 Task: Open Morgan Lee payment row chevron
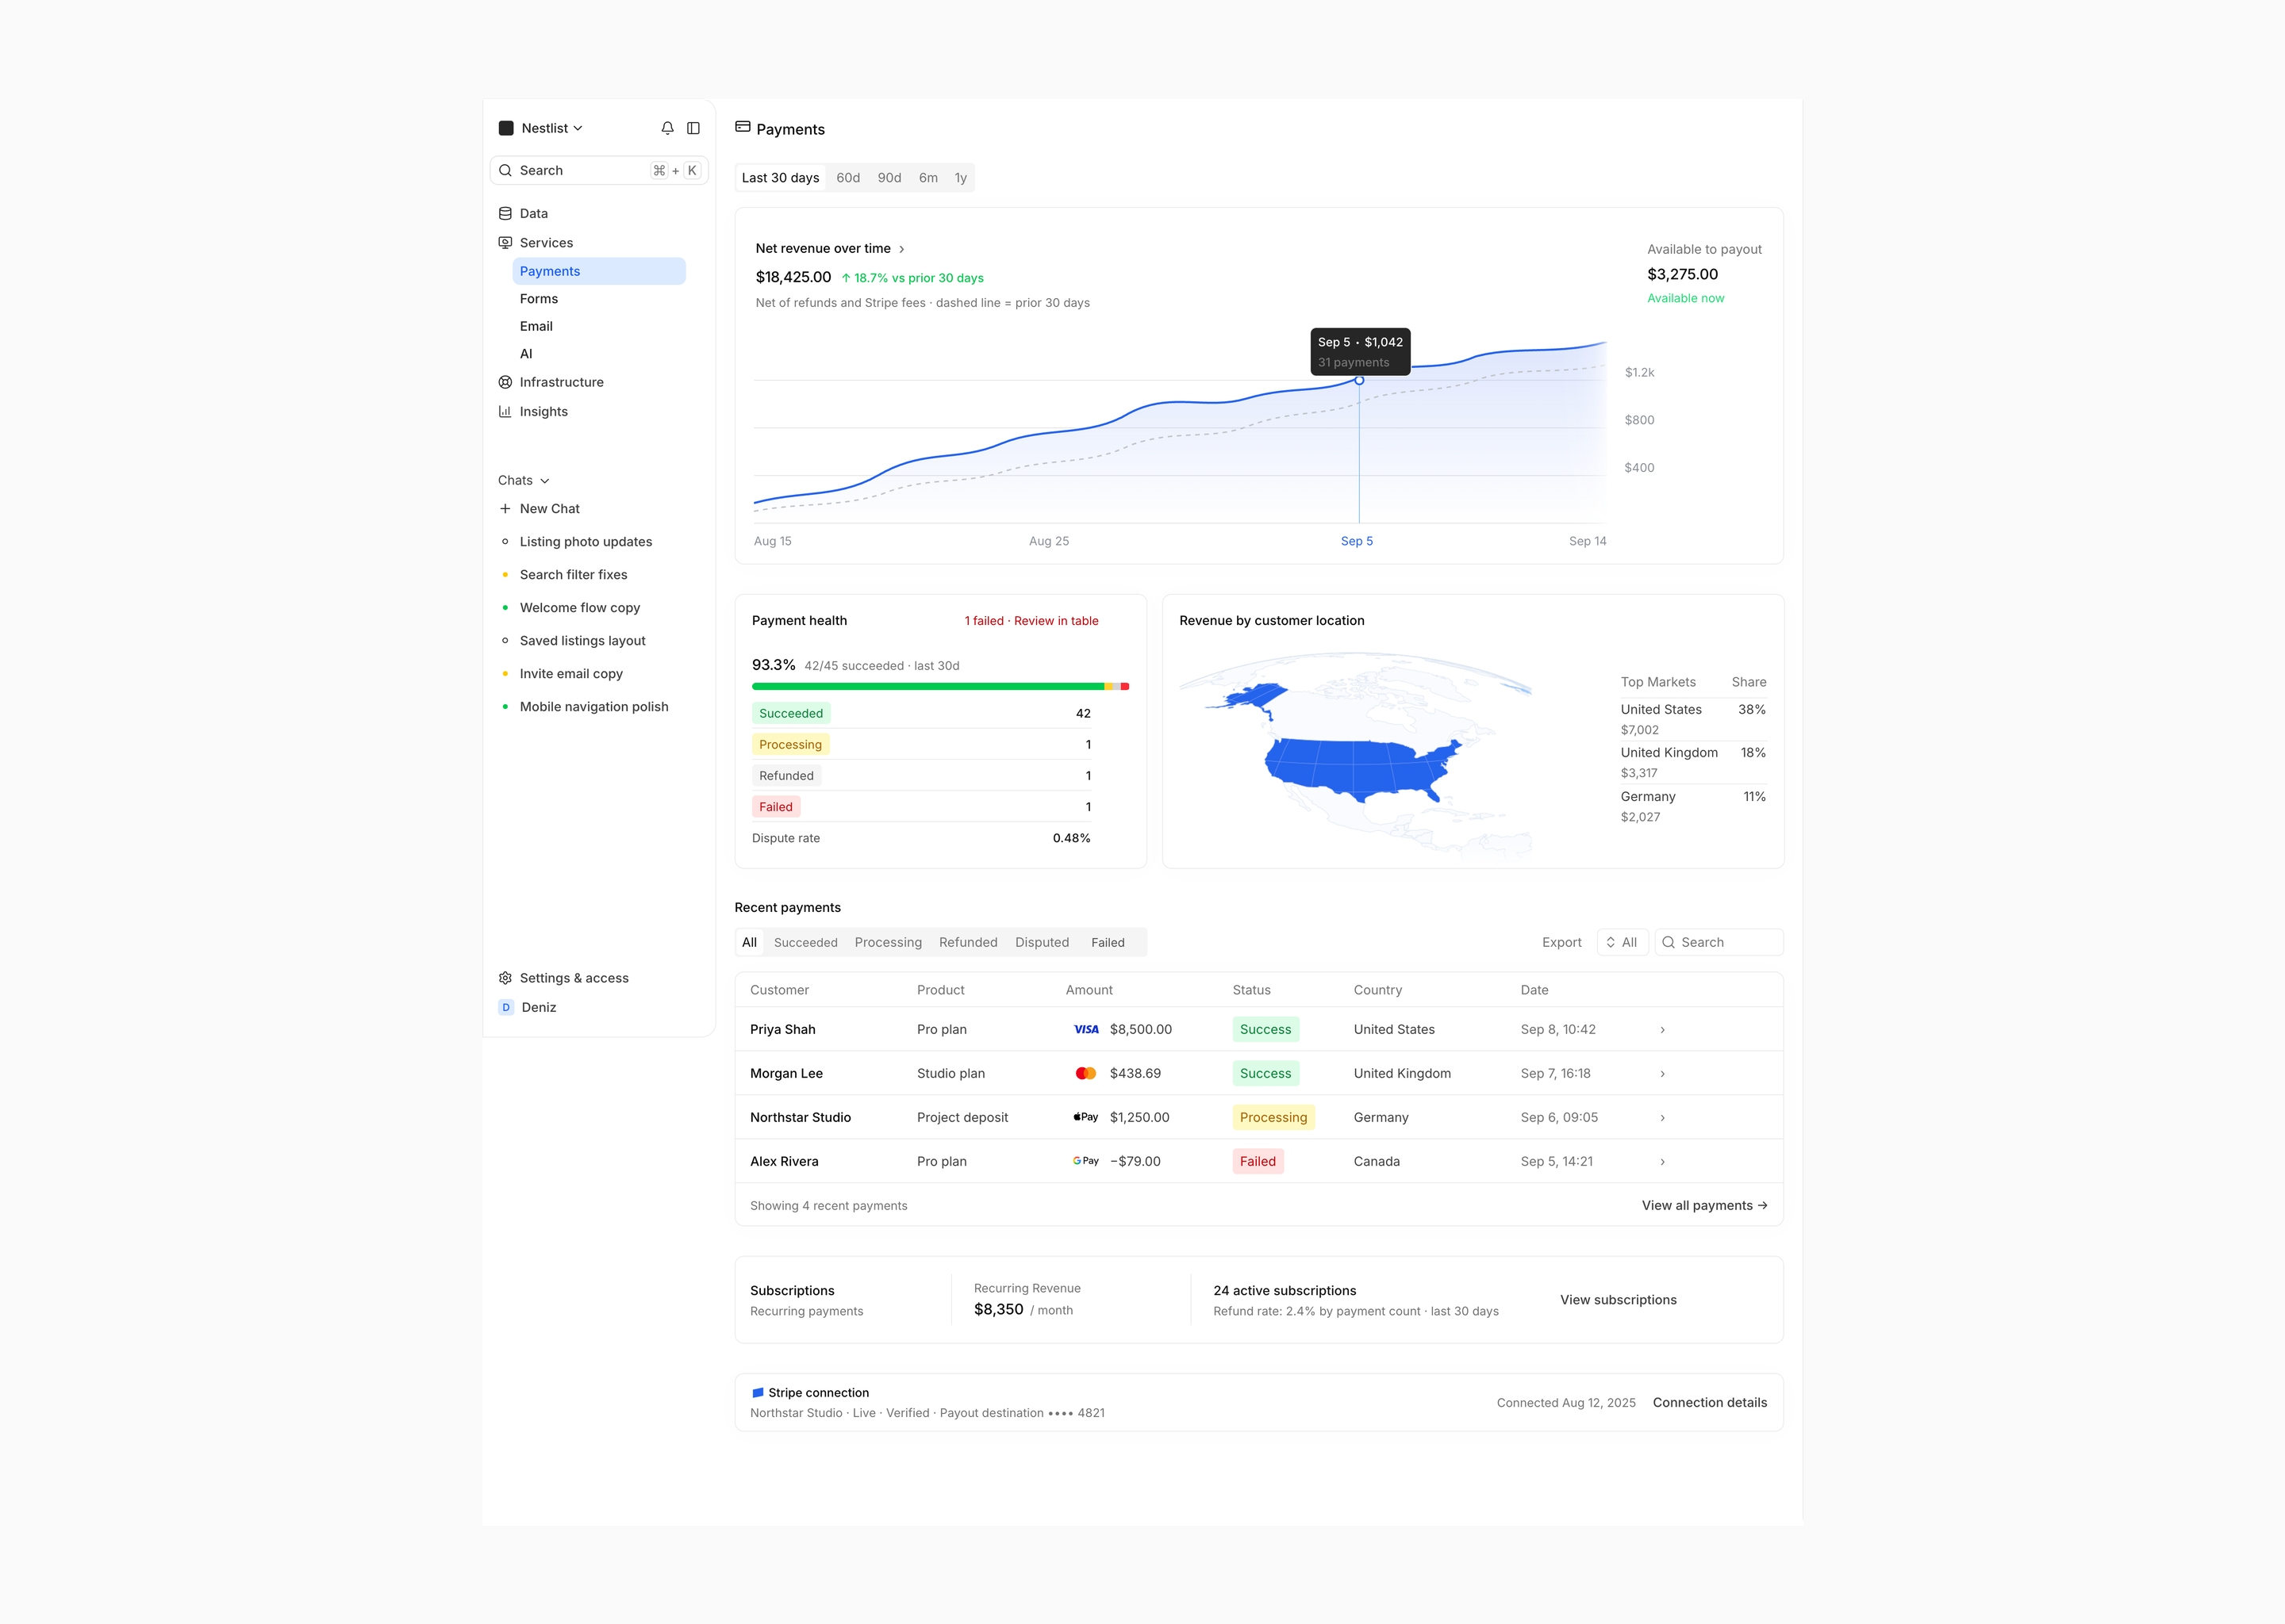coord(1663,1073)
